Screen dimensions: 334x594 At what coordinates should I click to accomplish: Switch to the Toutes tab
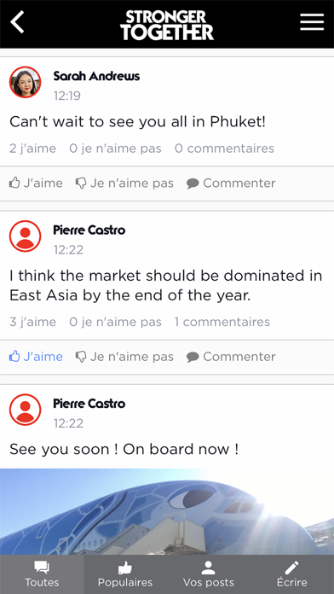[42, 574]
